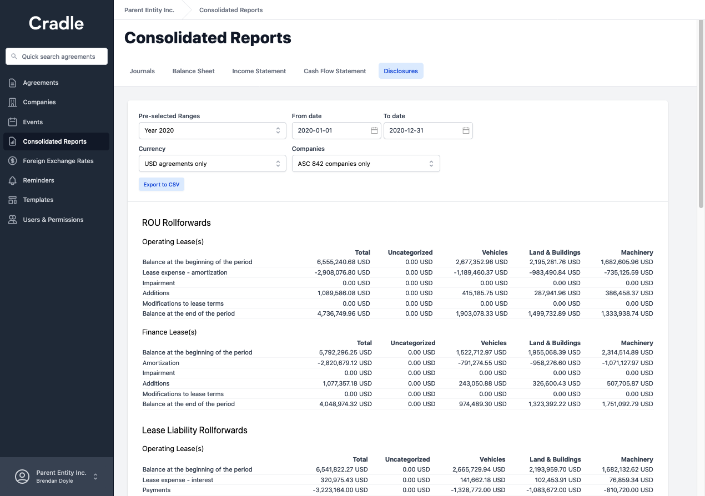Open Reminders via the bell icon
This screenshot has width=705, height=496.
coord(12,180)
